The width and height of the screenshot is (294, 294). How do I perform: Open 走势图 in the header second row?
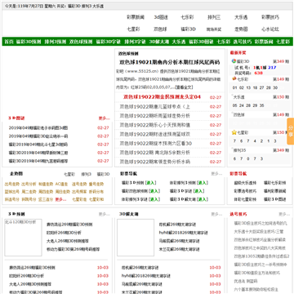[x=241, y=29]
